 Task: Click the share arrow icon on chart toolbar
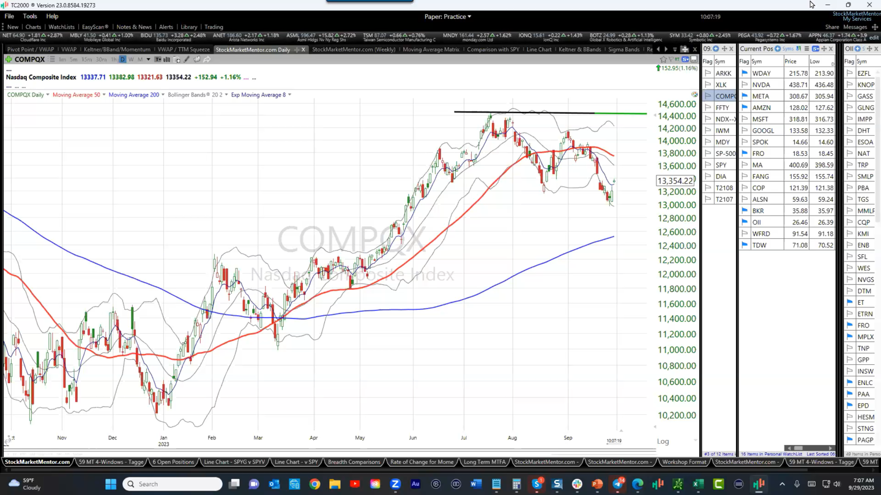coord(207,59)
